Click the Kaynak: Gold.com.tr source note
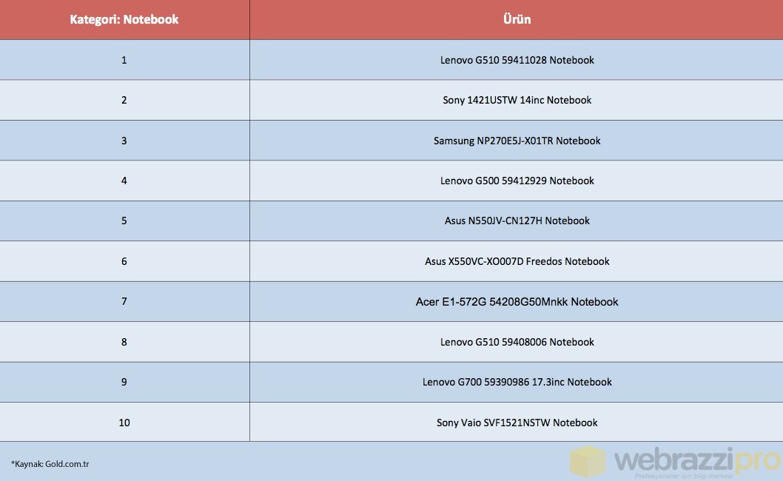783x481 pixels. click(50, 464)
